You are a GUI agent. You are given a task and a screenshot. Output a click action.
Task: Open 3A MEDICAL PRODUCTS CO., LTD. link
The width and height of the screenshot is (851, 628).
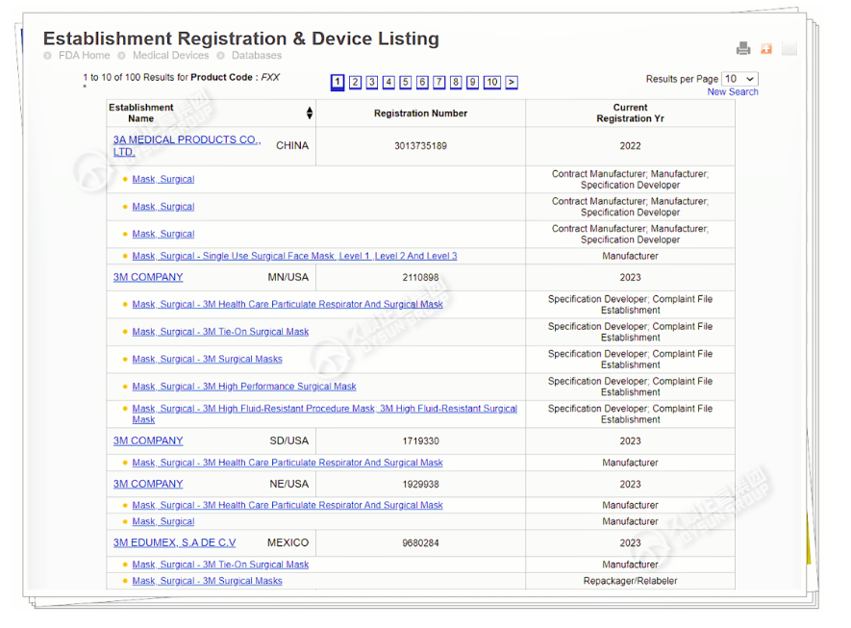[187, 145]
